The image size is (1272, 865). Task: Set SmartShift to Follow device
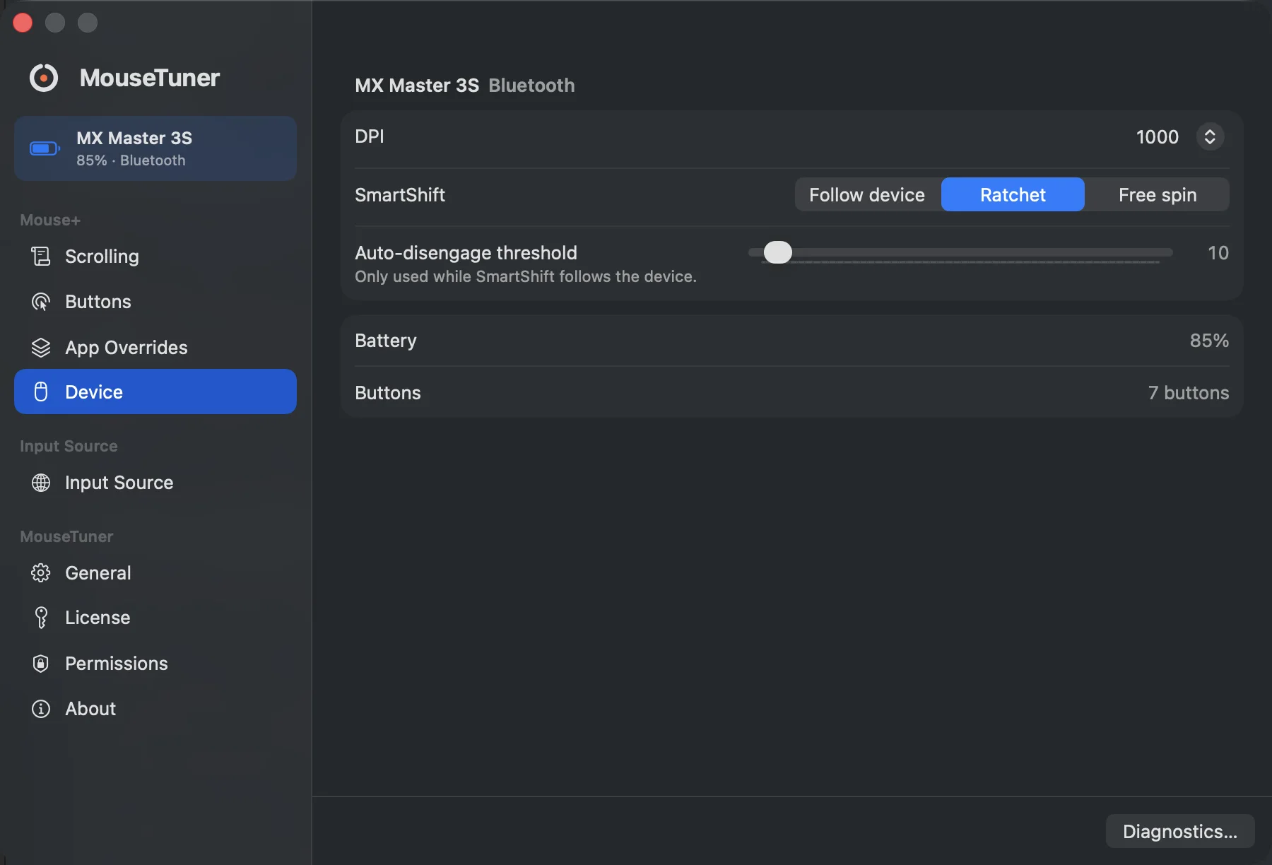point(867,194)
